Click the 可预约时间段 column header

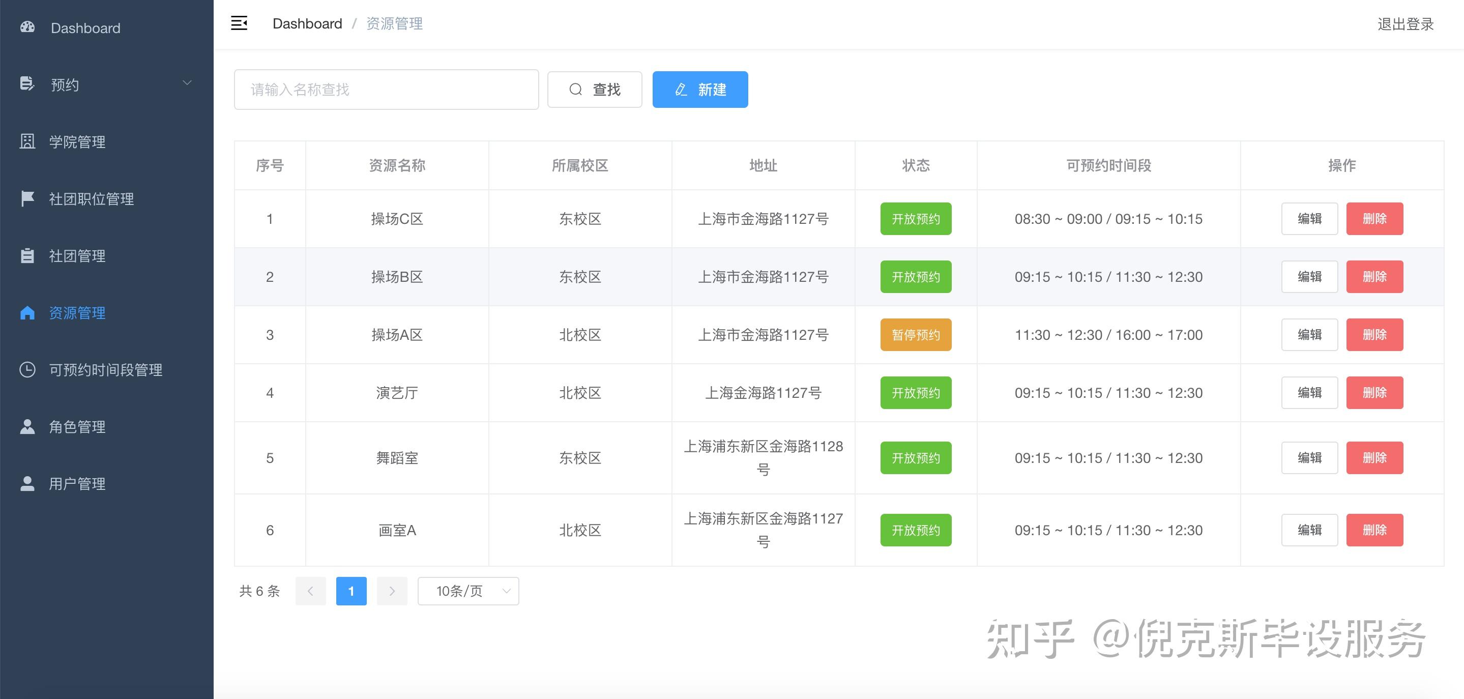tap(1108, 165)
